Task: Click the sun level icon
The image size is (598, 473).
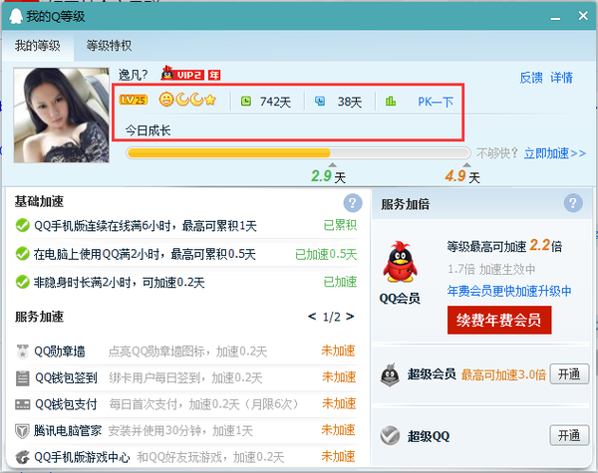Action: (x=166, y=100)
